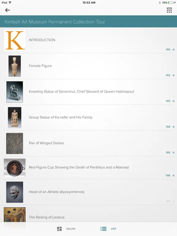
Task: Switch to Salon grid view icon
Action: pyautogui.click(x=59, y=229)
